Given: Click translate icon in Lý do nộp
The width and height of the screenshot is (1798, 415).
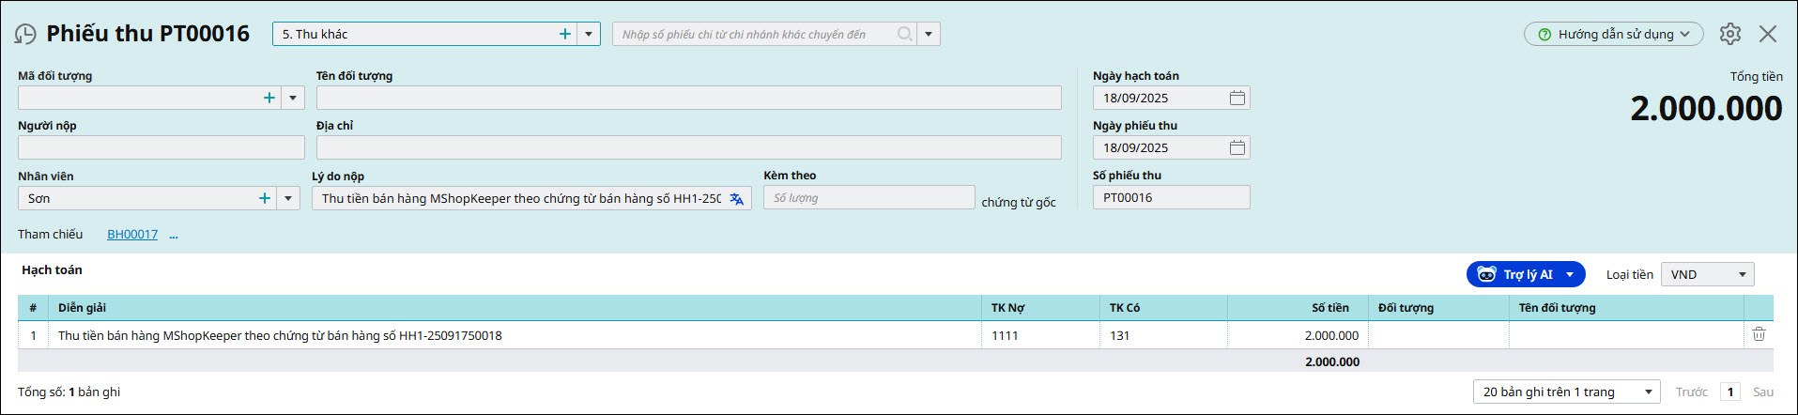Looking at the screenshot, I should [737, 199].
